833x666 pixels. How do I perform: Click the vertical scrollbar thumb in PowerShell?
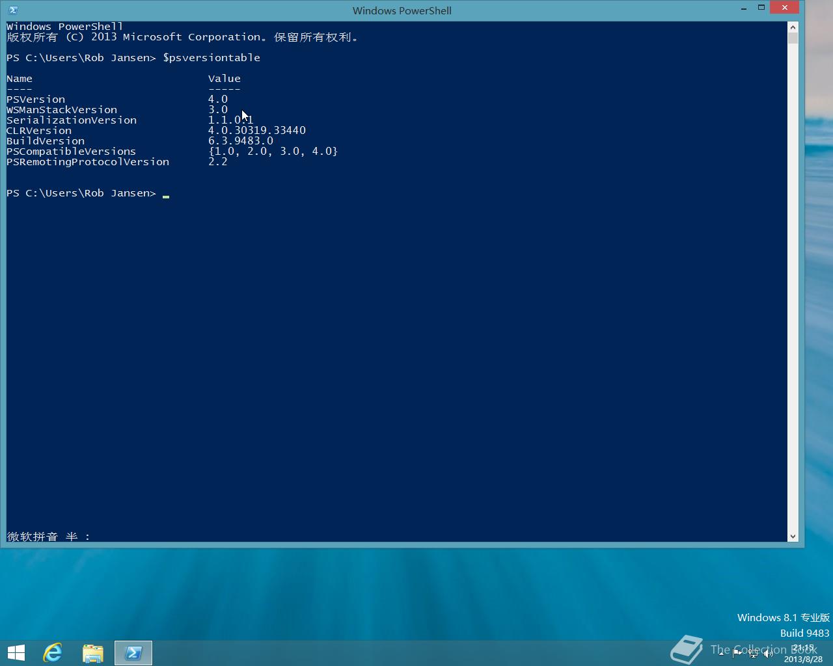pos(793,38)
